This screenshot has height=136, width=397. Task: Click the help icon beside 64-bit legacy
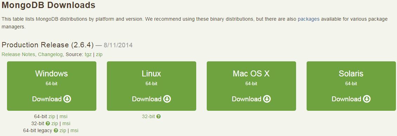[x=56, y=130]
